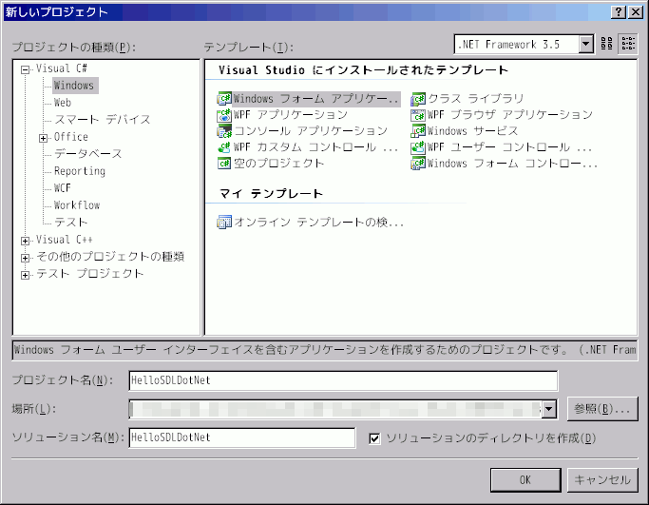Click 'Windows サービス' template name
Screen dimensions: 649x505
click(x=472, y=131)
